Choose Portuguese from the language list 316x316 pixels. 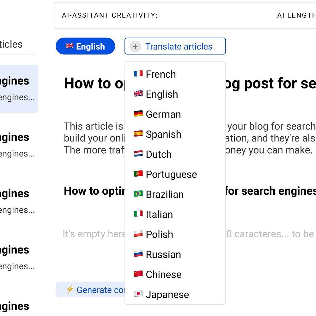pyautogui.click(x=171, y=174)
